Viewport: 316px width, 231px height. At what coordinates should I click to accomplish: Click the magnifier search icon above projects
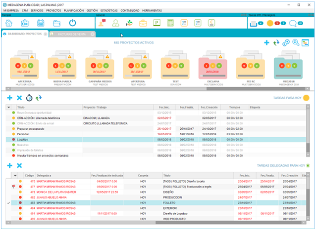click(296, 42)
